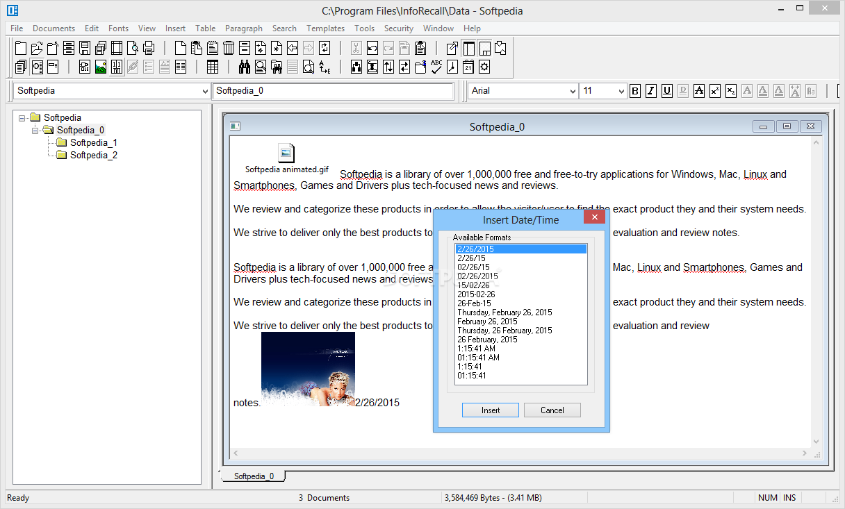This screenshot has width=845, height=509.
Task: Select Softpedia_2 in the tree
Action: pos(94,155)
